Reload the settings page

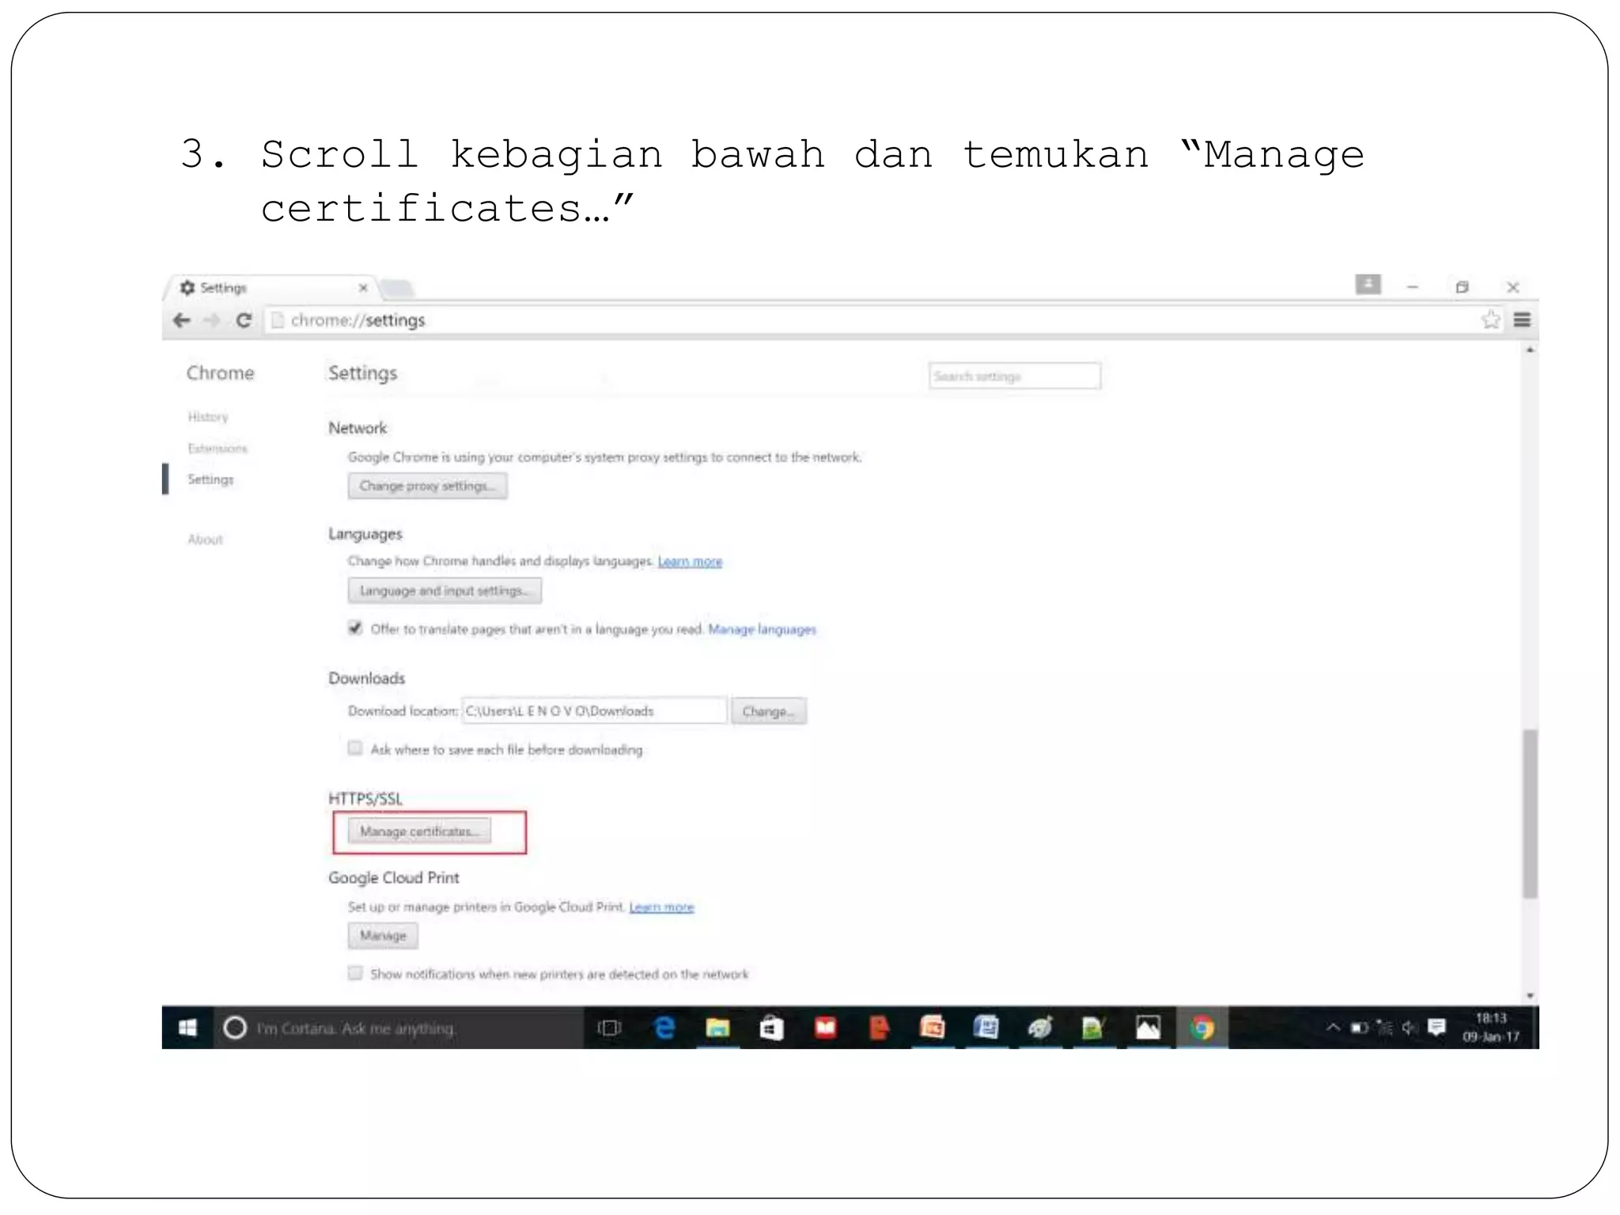click(x=244, y=320)
